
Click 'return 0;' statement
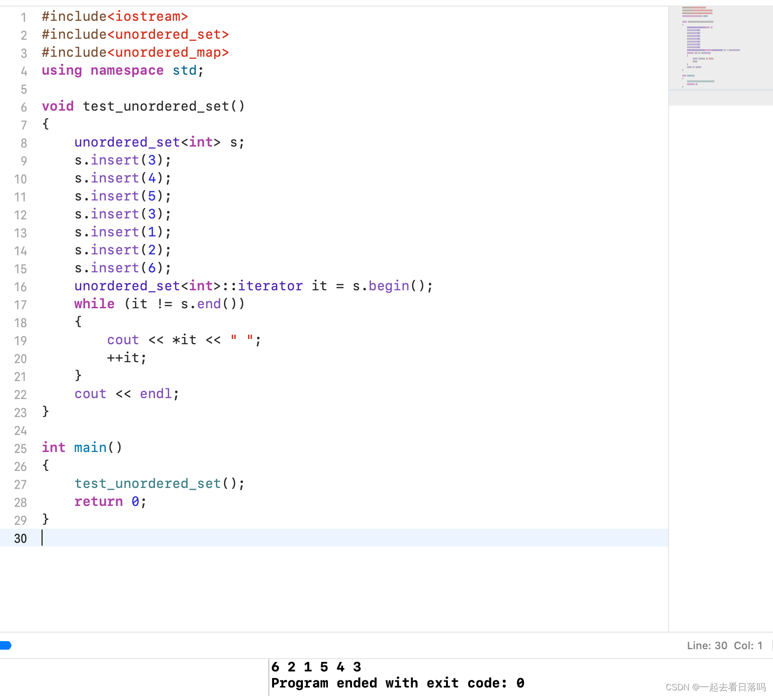111,502
